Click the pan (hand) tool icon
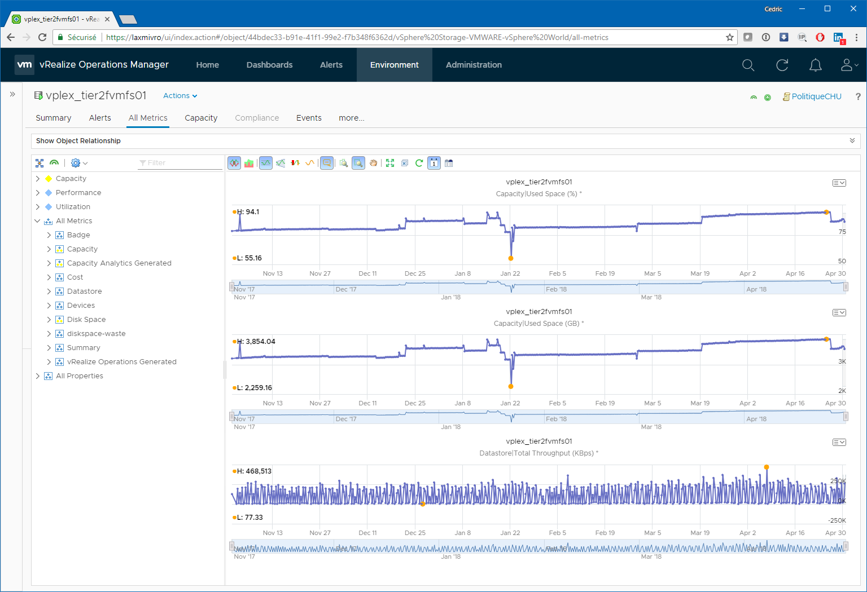 373,163
